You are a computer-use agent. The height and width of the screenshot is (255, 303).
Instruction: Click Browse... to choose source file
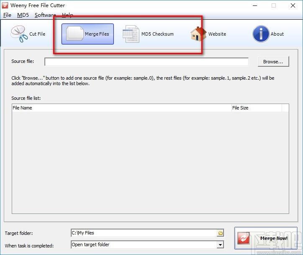click(273, 62)
